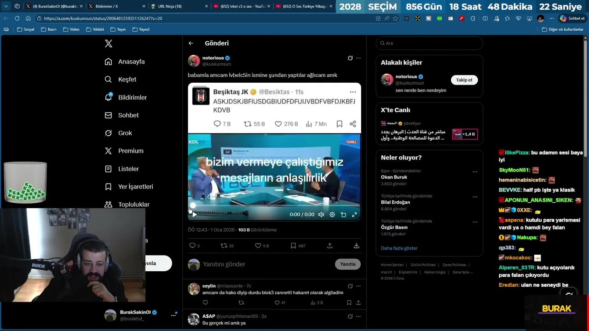The image size is (589, 331).
Task: Seek on the video progress bar
Action: click(274, 206)
